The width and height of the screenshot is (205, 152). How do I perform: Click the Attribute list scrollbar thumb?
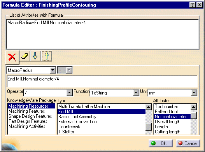point(194,115)
